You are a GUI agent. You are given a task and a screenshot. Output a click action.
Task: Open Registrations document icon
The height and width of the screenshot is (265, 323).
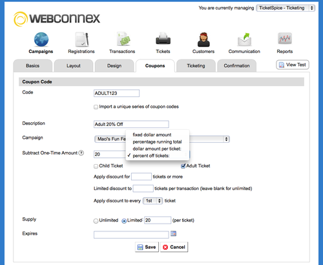click(81, 39)
